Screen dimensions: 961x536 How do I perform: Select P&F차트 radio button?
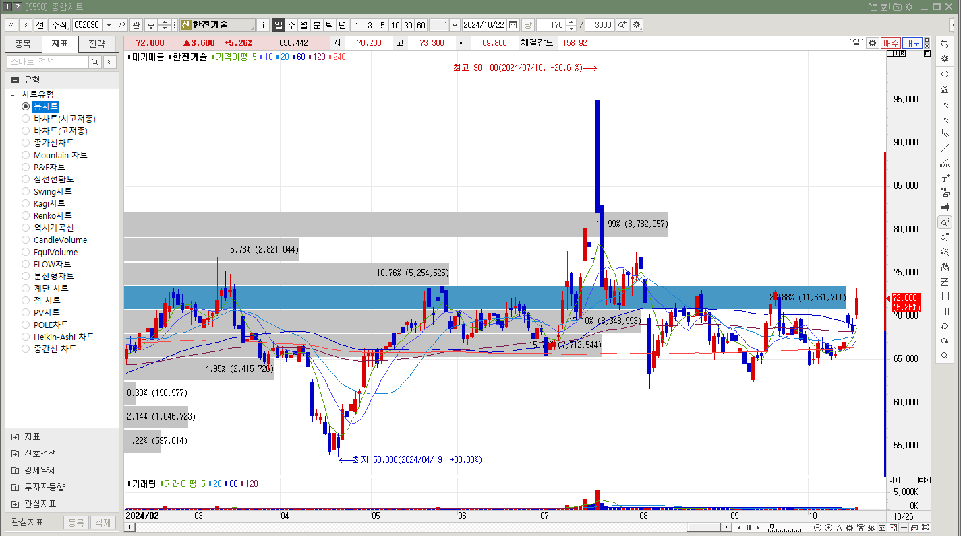26,167
